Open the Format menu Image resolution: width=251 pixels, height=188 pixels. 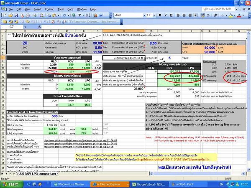click(x=49, y=8)
